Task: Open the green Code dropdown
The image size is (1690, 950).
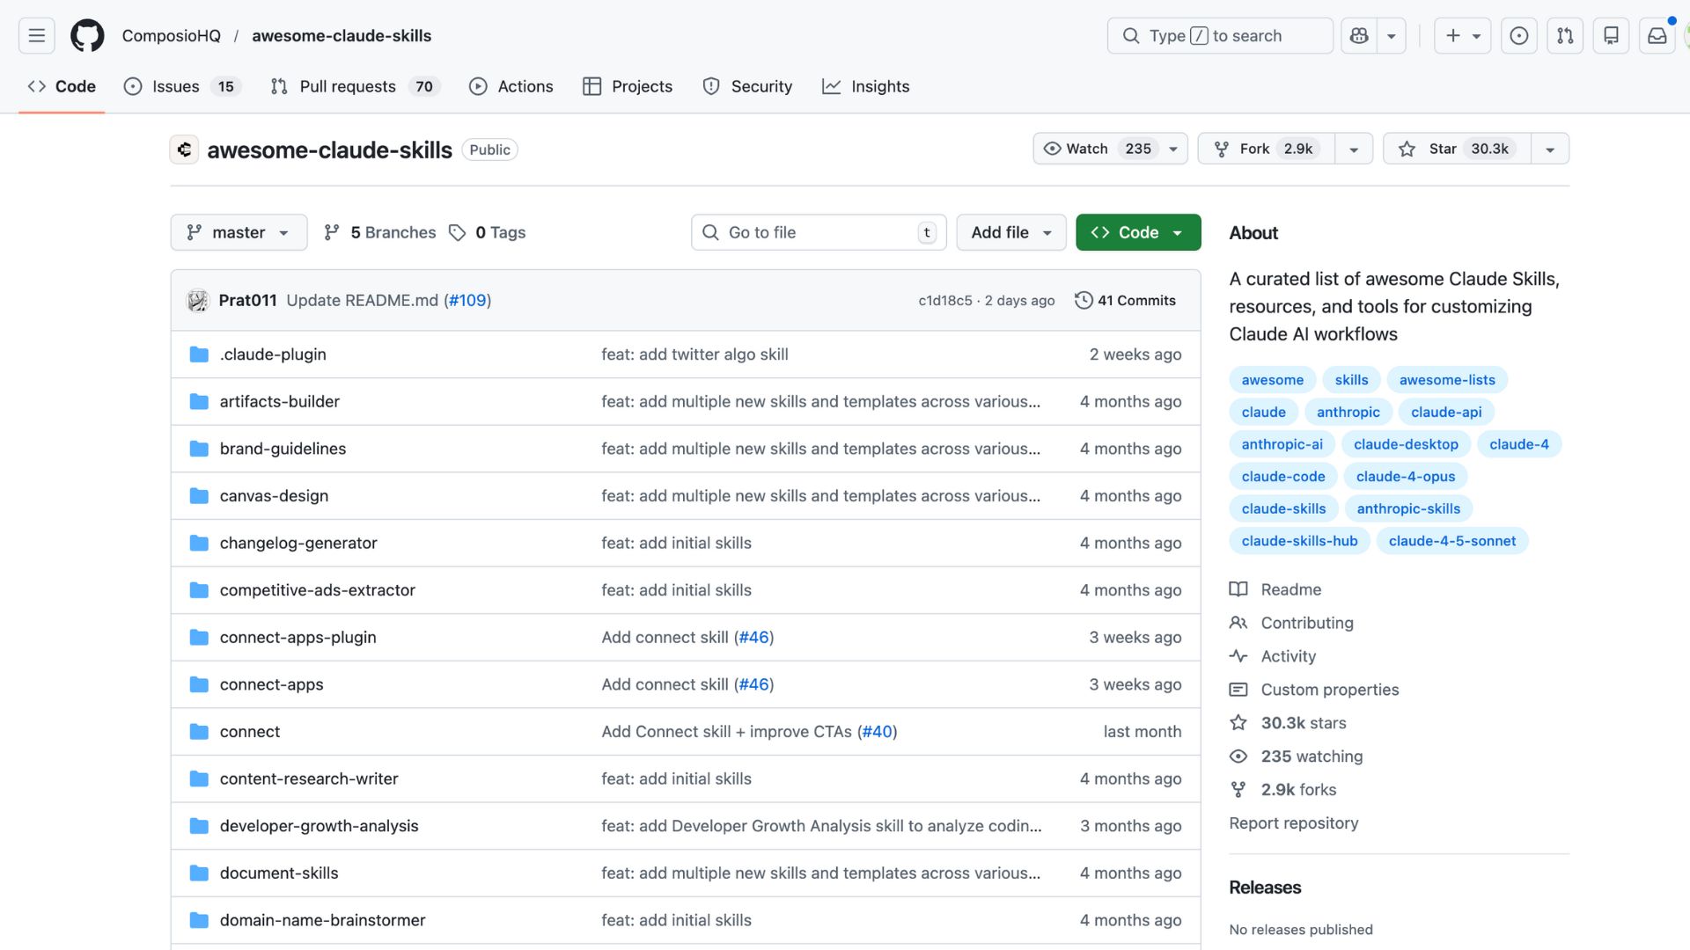Action: [x=1137, y=232]
